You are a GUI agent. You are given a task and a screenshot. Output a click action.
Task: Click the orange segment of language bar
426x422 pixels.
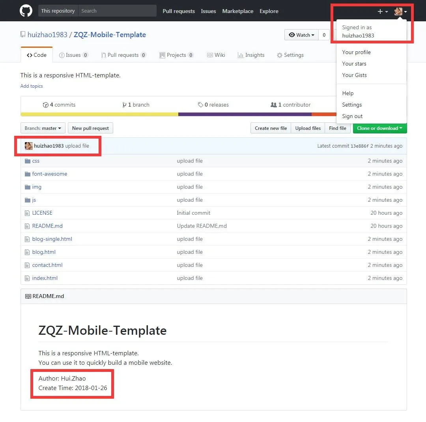click(324, 114)
